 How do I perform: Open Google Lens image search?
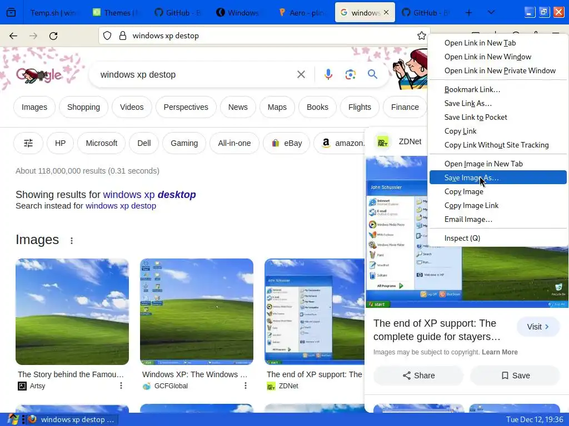[350, 75]
